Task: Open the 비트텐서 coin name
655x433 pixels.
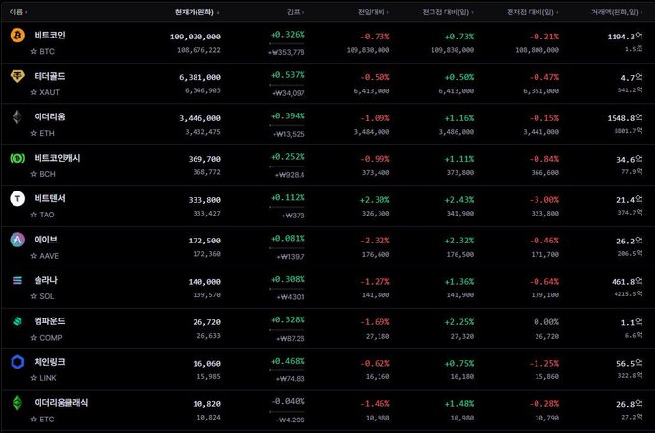Action: tap(49, 198)
